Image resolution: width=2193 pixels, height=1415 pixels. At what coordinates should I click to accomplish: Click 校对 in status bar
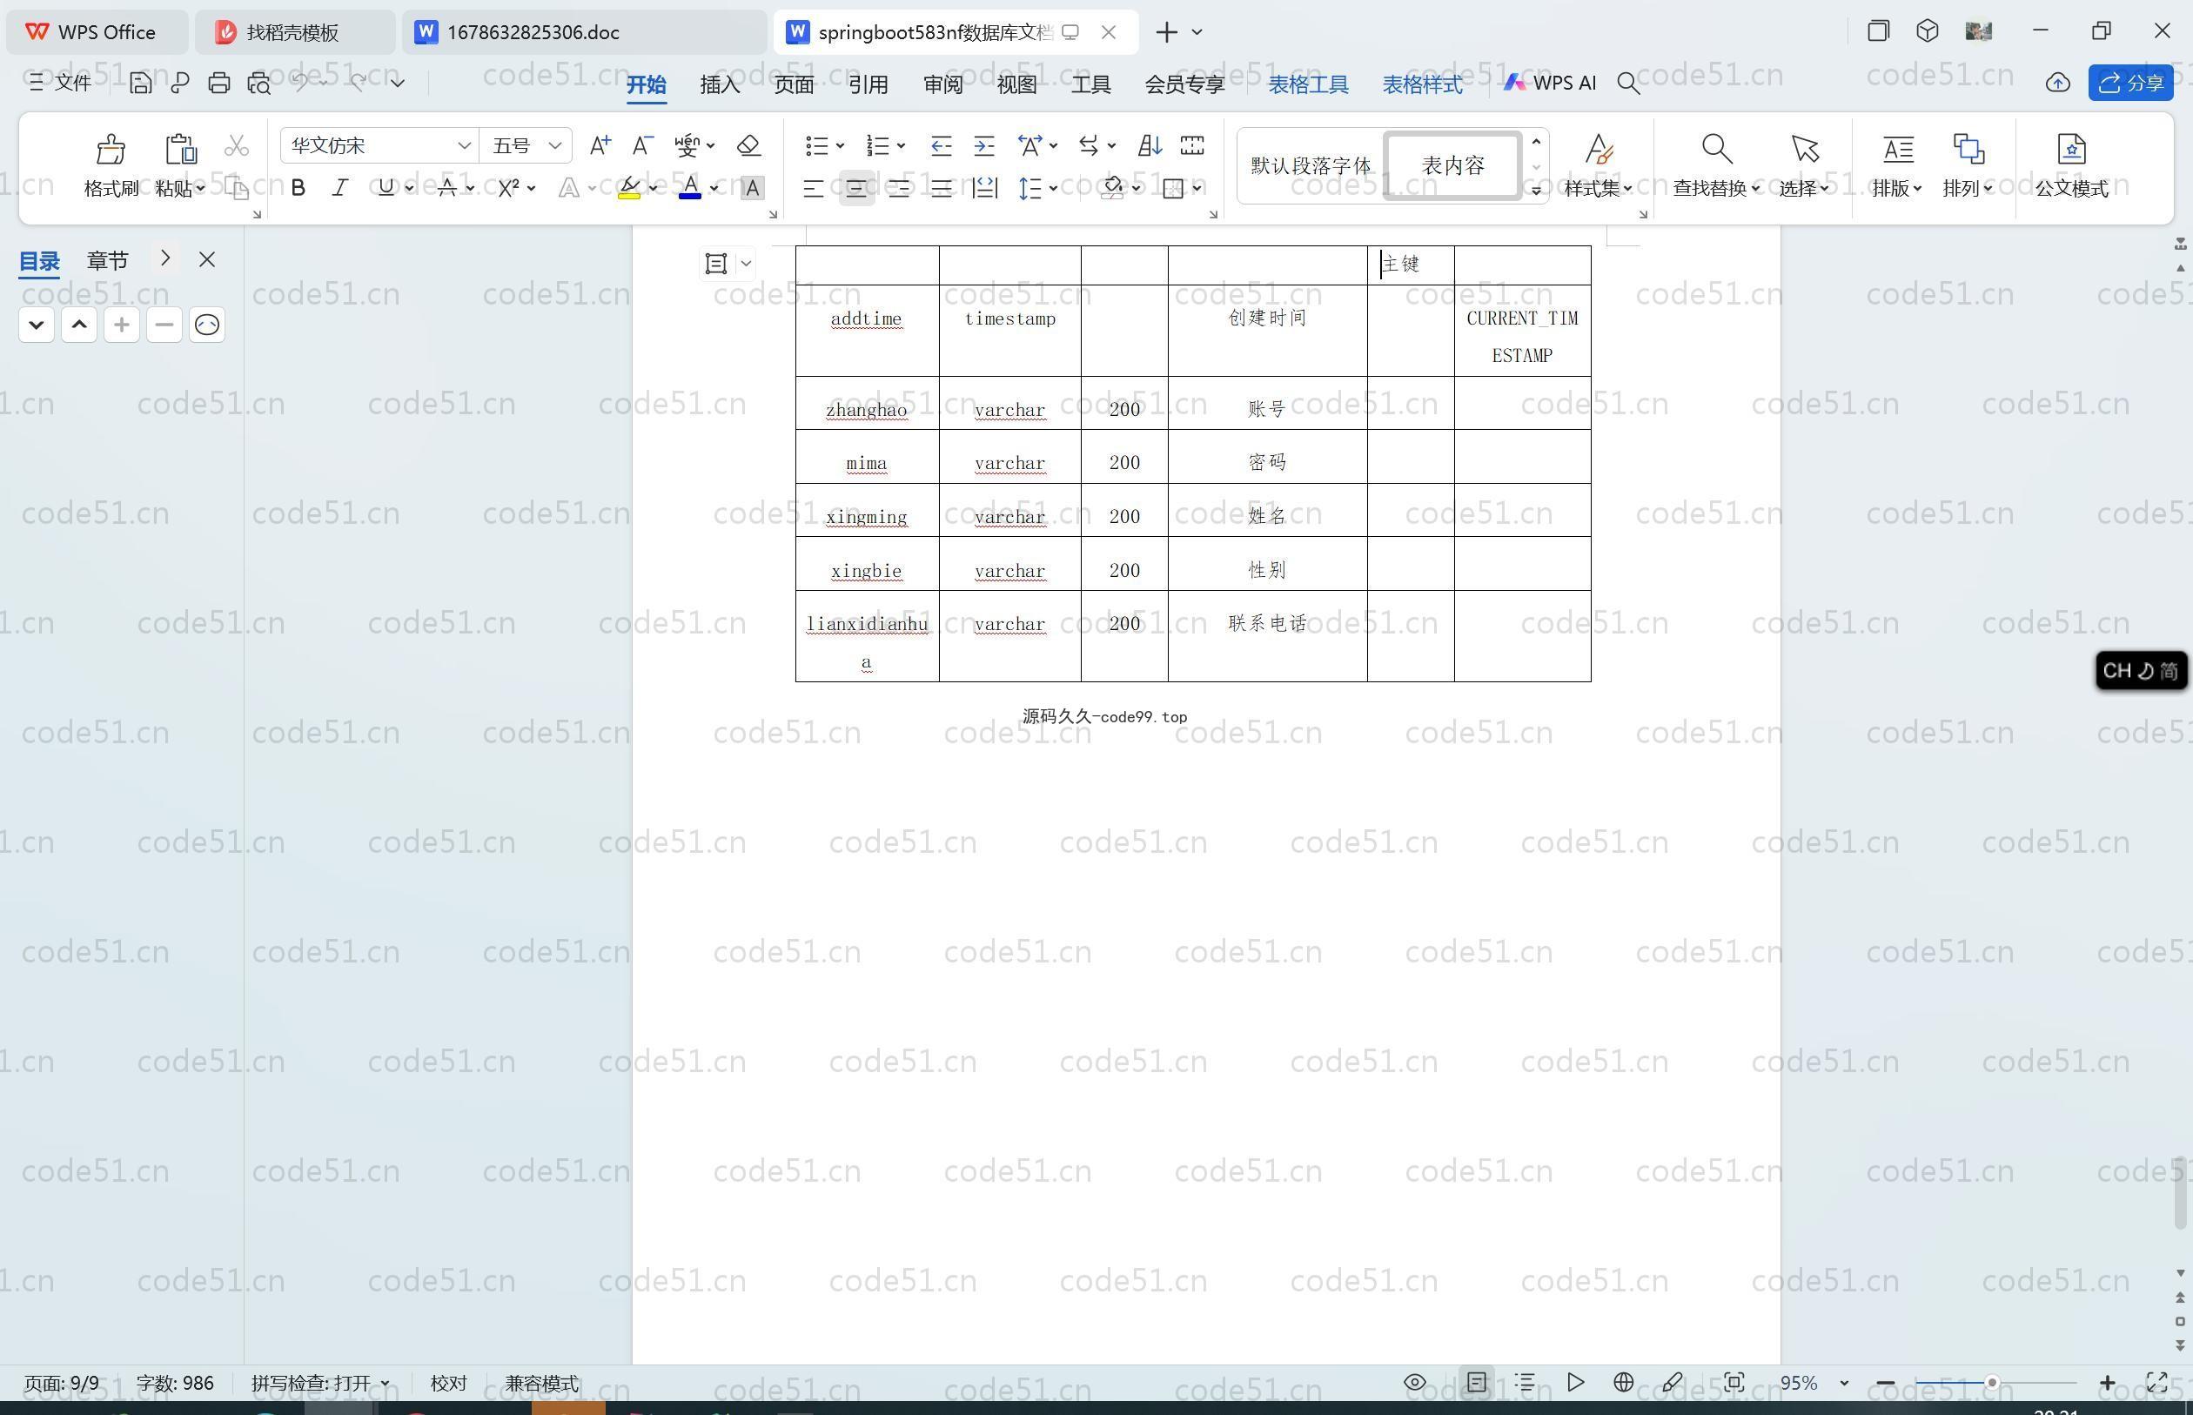click(448, 1383)
